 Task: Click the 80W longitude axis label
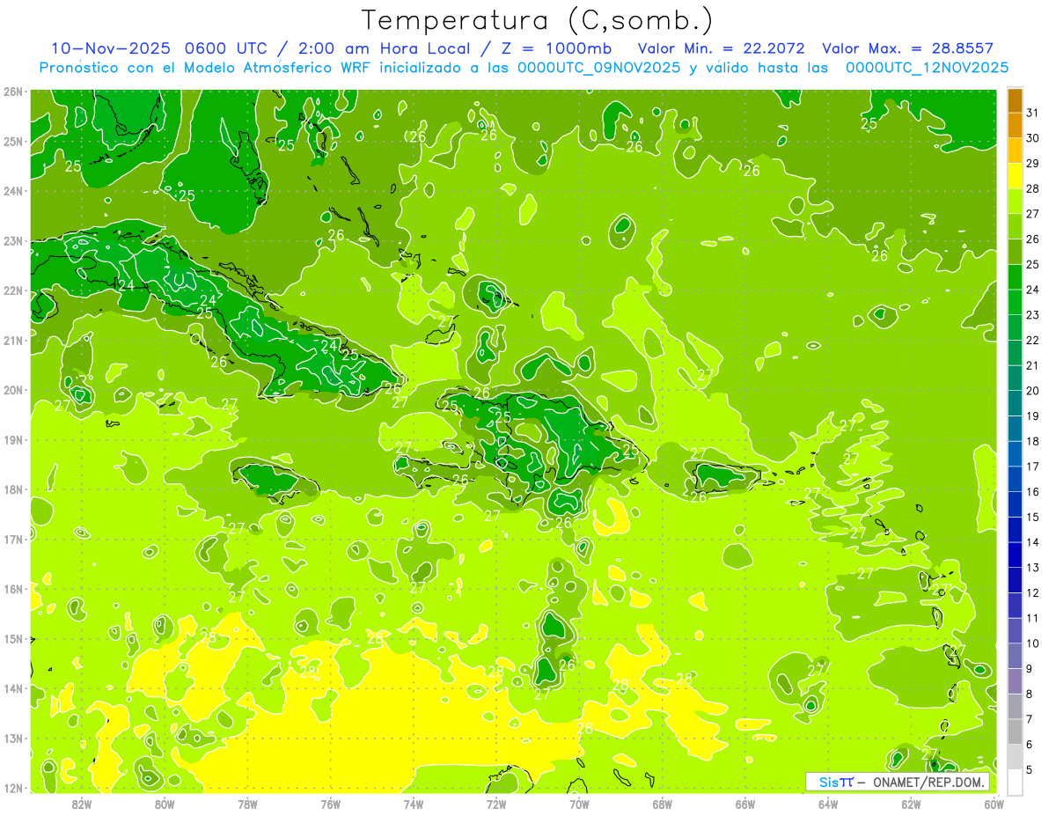[x=165, y=804]
